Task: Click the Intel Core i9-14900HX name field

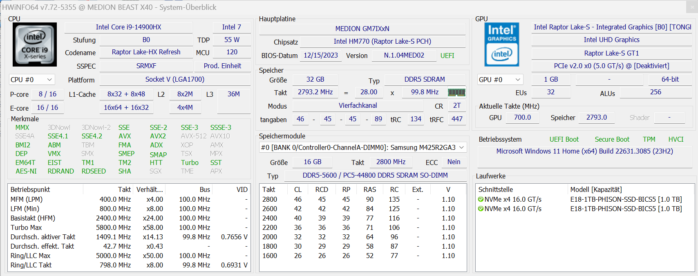Action: click(128, 27)
